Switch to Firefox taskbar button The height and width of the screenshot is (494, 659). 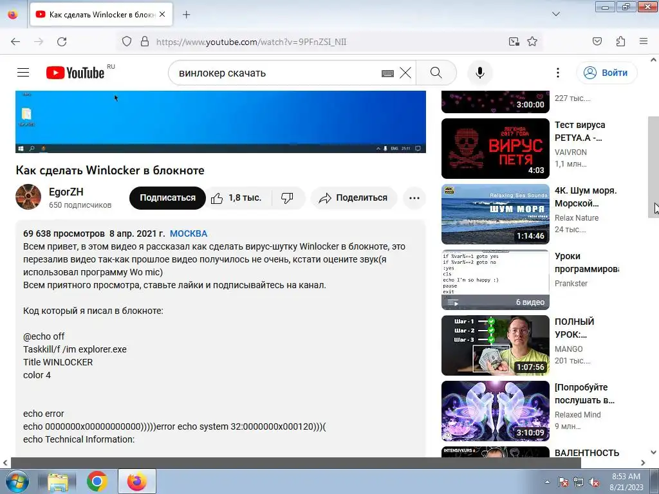[x=137, y=481]
